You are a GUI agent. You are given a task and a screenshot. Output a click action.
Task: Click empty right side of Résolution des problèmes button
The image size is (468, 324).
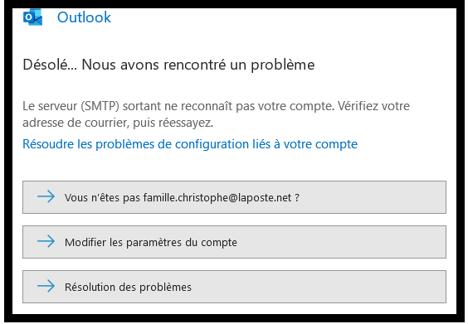click(x=319, y=287)
